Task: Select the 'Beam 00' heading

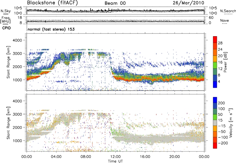Action: (x=115, y=3)
